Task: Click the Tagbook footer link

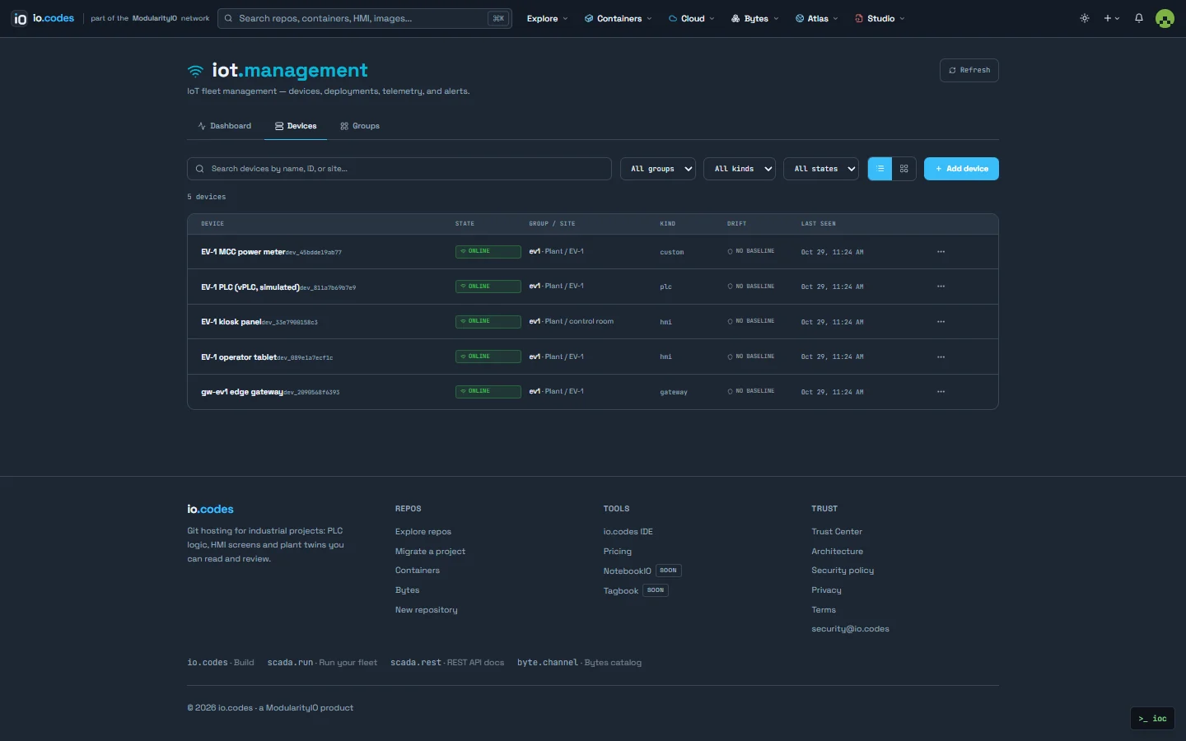Action: [621, 591]
